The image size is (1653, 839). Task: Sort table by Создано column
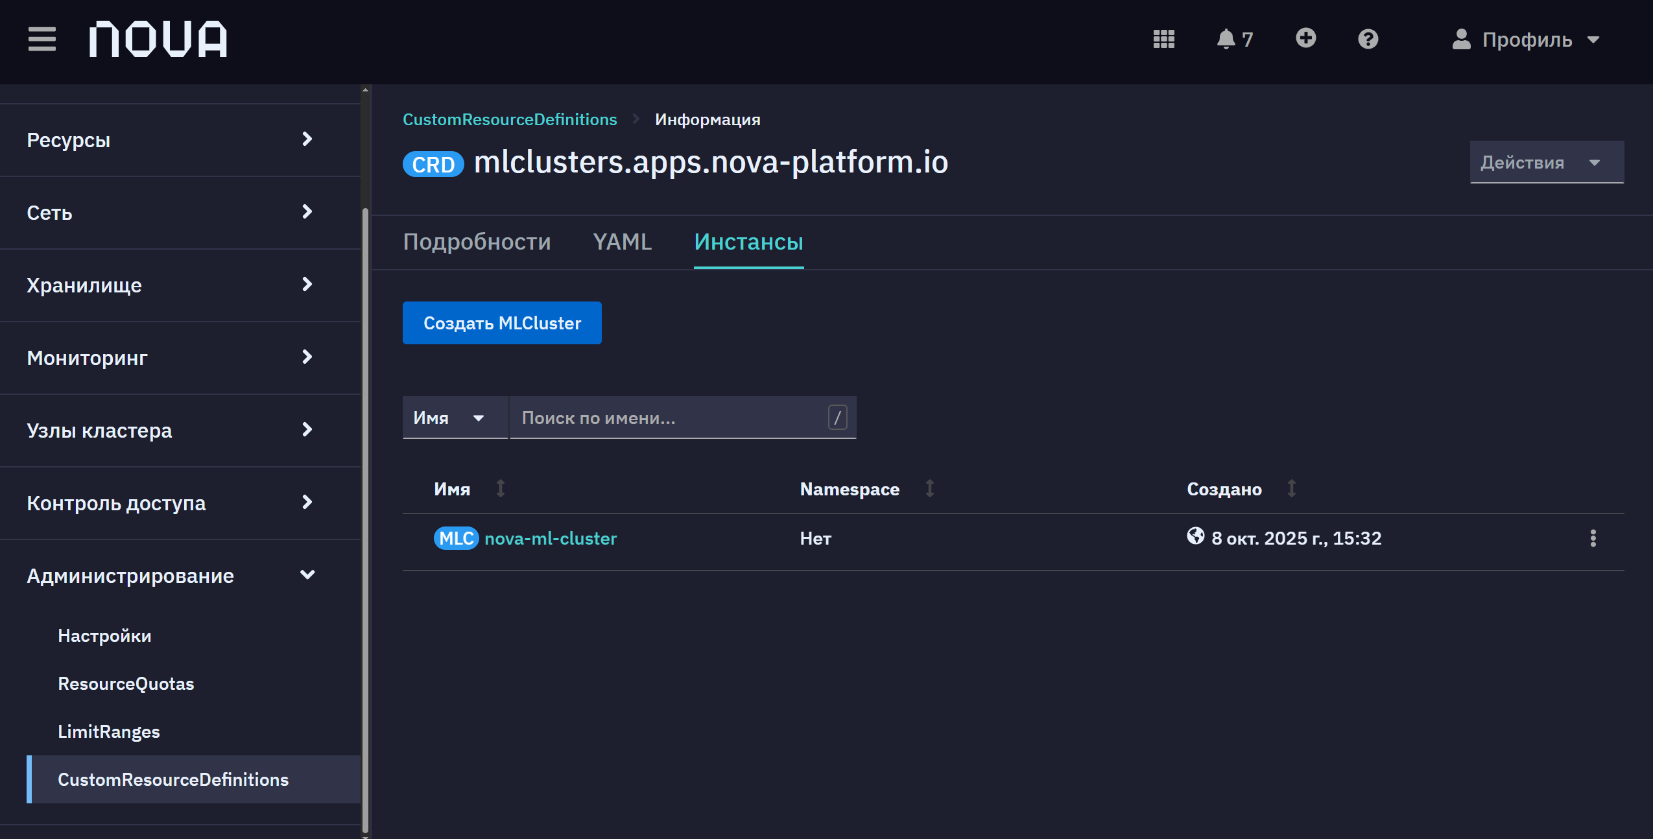(x=1242, y=488)
